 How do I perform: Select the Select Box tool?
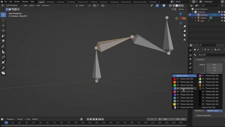coord(3,15)
